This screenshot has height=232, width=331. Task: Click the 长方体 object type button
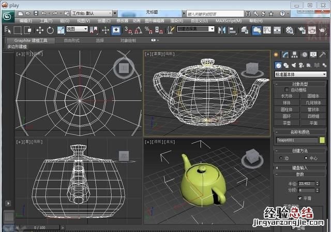[287, 96]
